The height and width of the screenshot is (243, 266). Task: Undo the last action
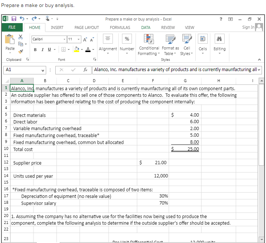[22, 18]
